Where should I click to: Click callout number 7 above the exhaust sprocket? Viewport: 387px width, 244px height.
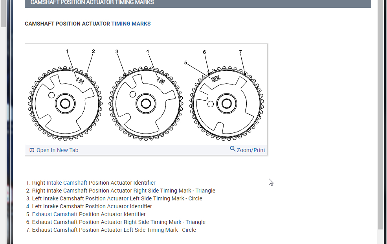point(240,52)
